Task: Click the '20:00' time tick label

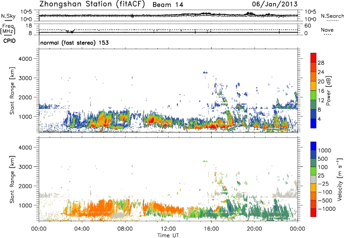Action: (x=254, y=229)
